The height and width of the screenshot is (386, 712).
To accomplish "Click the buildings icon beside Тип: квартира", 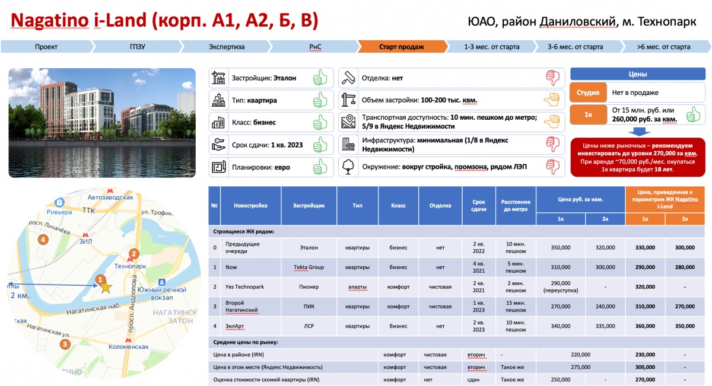I will coord(219,100).
